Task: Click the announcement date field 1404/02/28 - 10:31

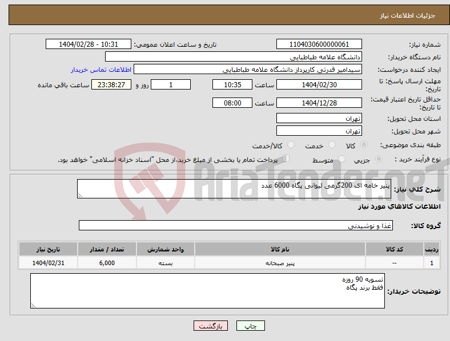Action: (x=89, y=44)
